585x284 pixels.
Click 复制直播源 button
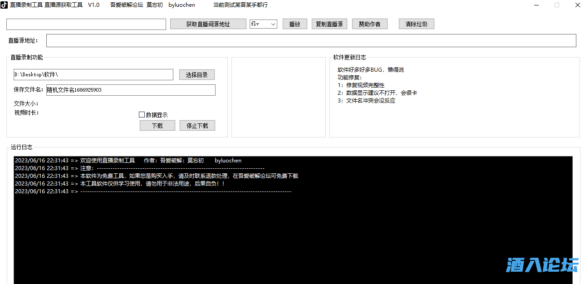[329, 24]
